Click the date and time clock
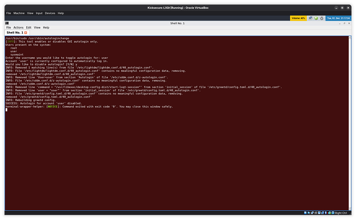356x219 pixels. point(339,18)
